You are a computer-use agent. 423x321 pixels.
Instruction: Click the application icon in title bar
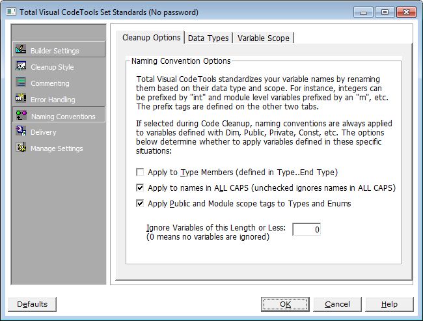(11, 12)
